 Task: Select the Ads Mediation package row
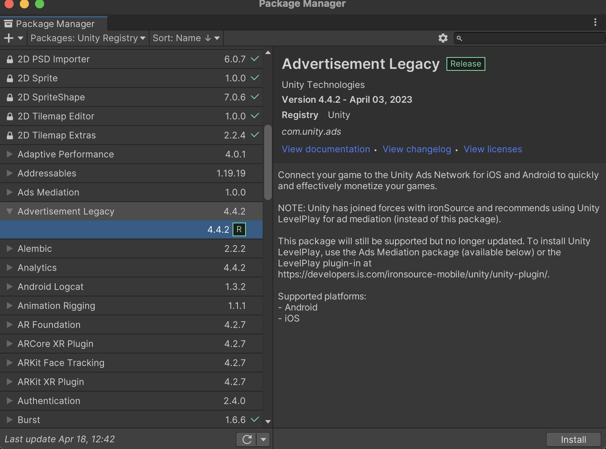coord(131,193)
